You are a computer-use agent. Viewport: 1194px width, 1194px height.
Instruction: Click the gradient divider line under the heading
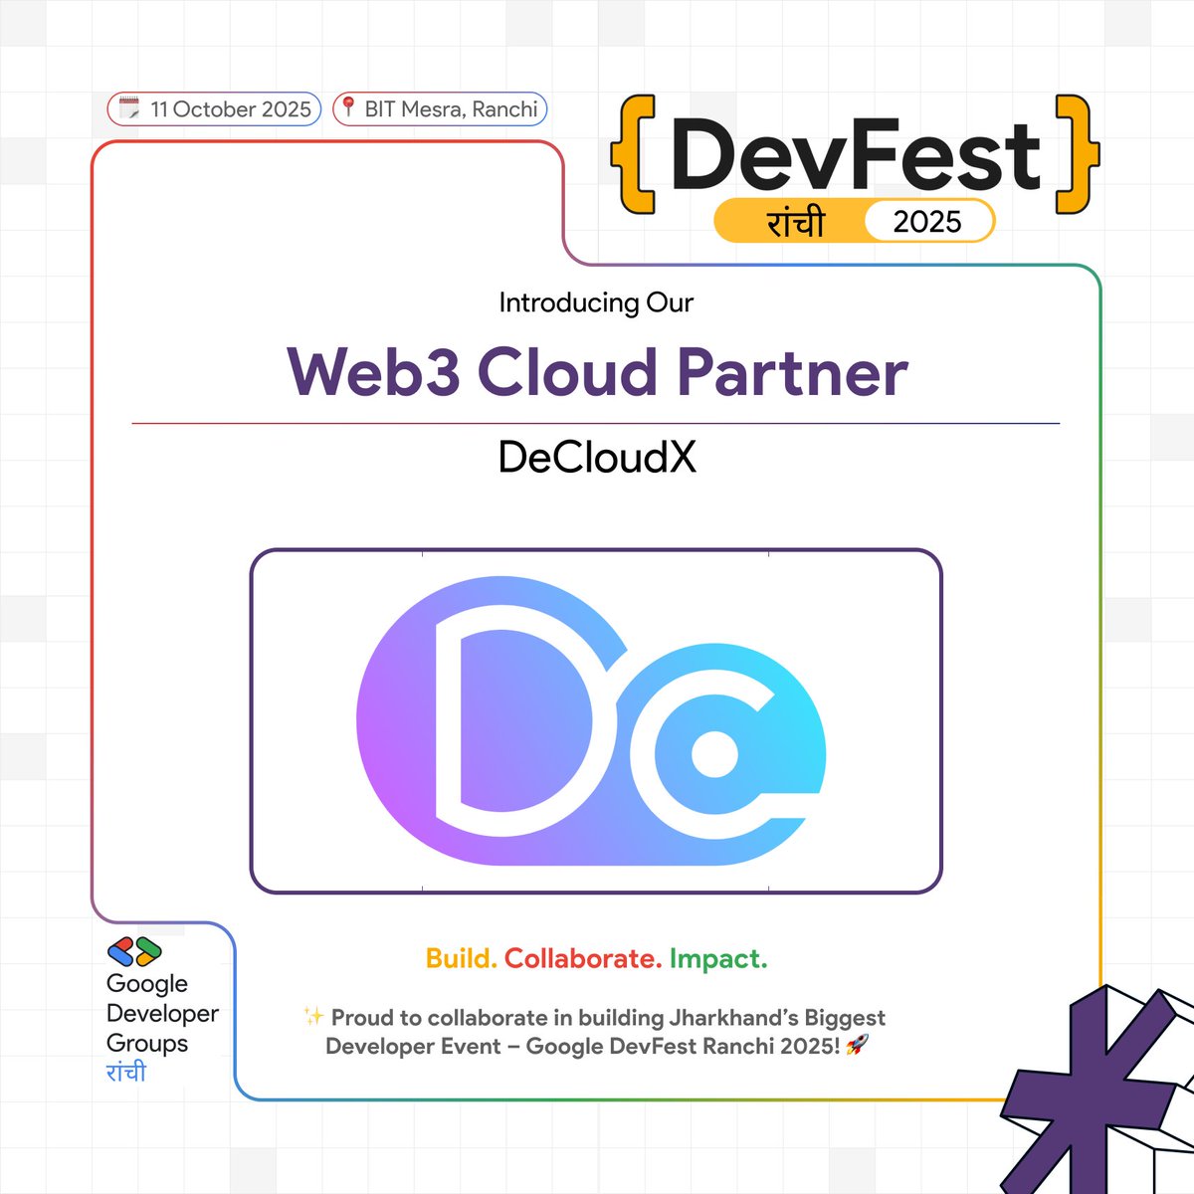(595, 420)
